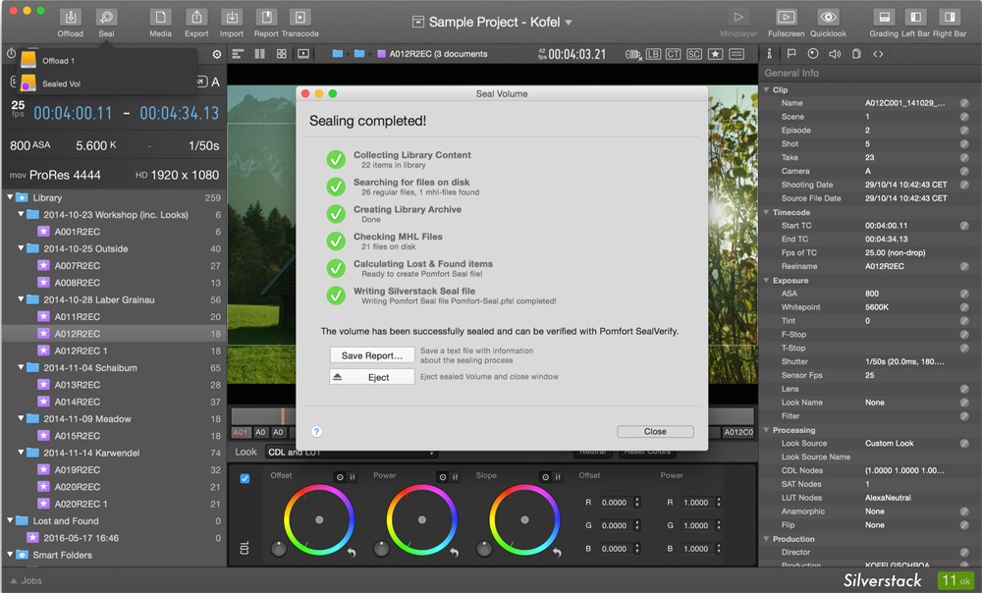Screen dimensions: 982x593
Task: Step the Power G value
Action: tap(719, 525)
